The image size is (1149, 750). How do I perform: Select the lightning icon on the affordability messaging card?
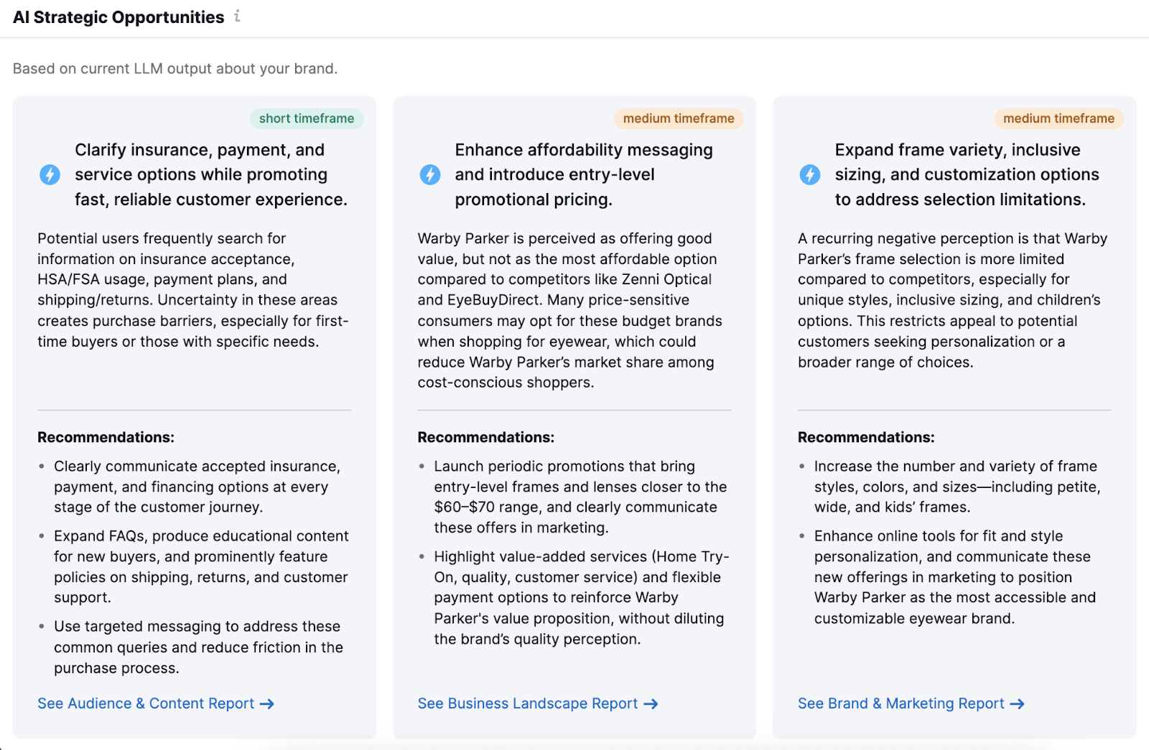[x=429, y=174]
